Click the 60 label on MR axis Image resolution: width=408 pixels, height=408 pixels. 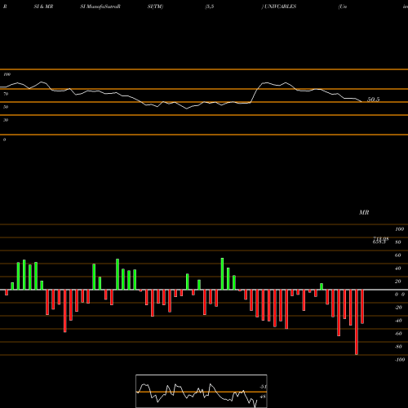click(398, 255)
